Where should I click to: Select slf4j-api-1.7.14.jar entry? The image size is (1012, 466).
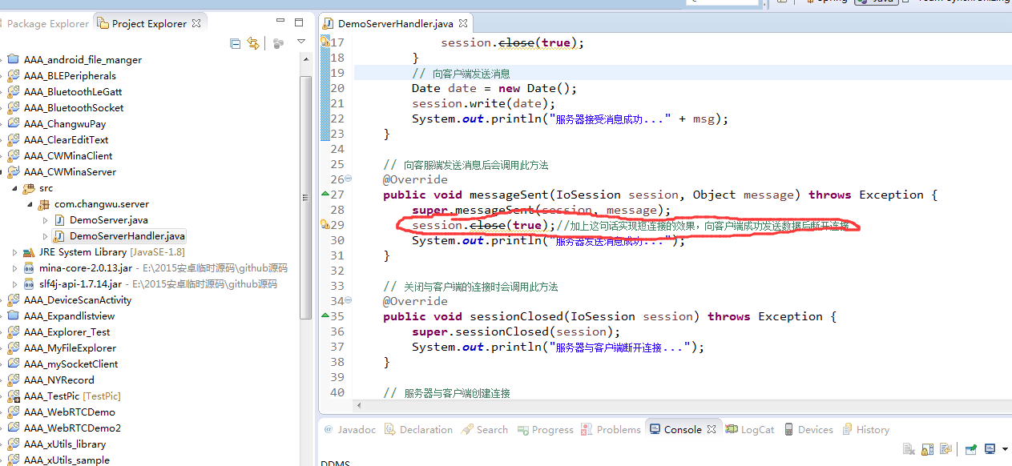click(x=158, y=283)
